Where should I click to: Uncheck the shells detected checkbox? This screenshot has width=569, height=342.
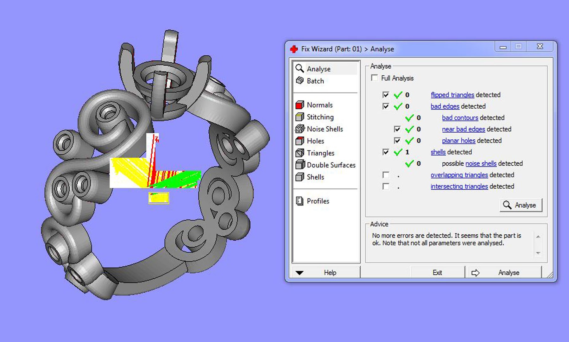point(386,152)
